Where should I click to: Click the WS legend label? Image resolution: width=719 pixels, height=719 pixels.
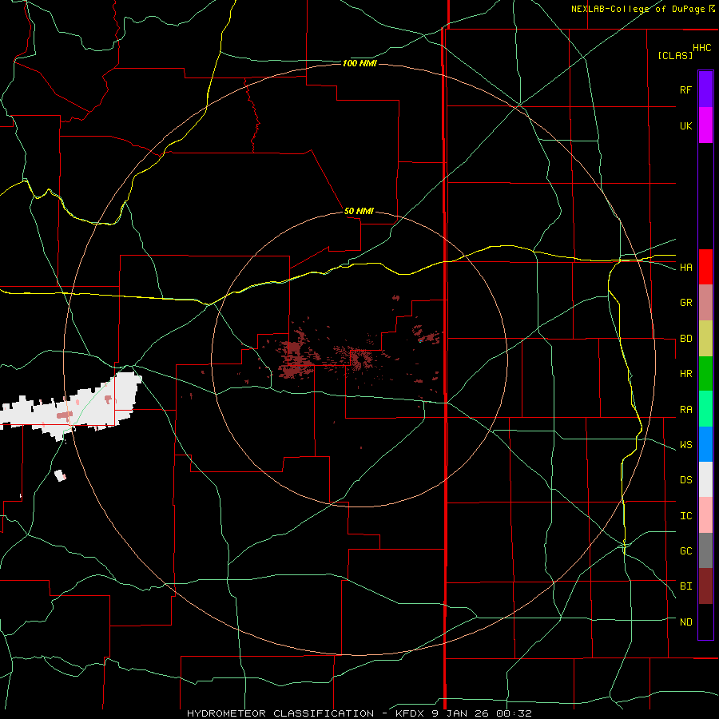(x=685, y=444)
